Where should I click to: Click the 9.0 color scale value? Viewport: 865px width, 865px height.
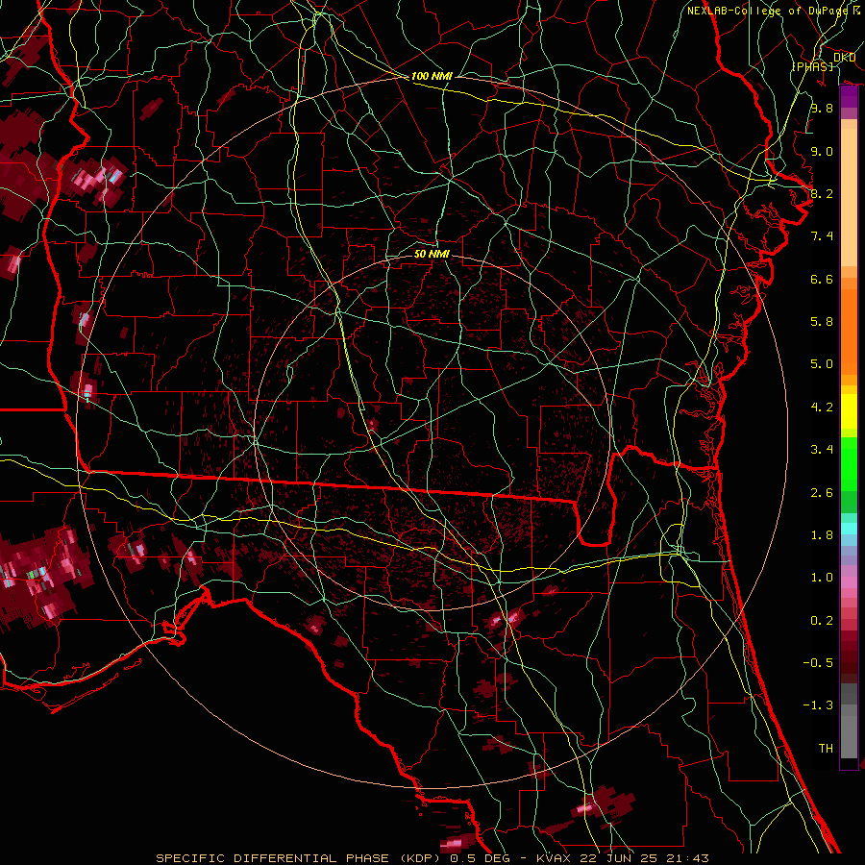click(822, 151)
